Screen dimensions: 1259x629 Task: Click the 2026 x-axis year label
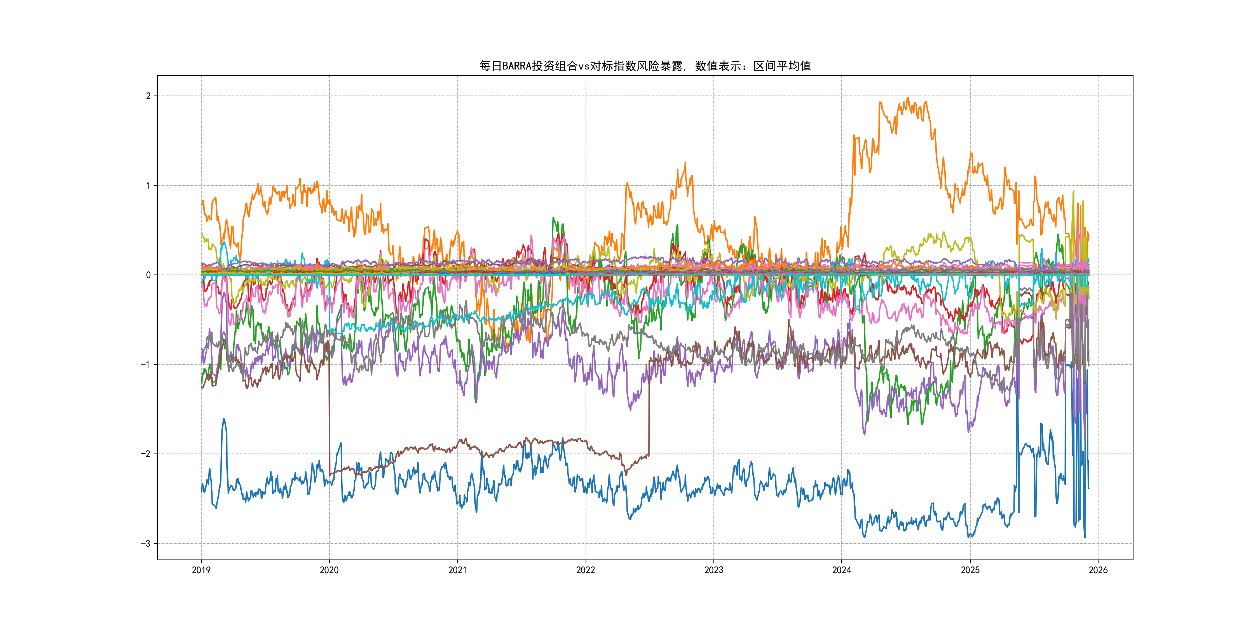coord(1098,570)
